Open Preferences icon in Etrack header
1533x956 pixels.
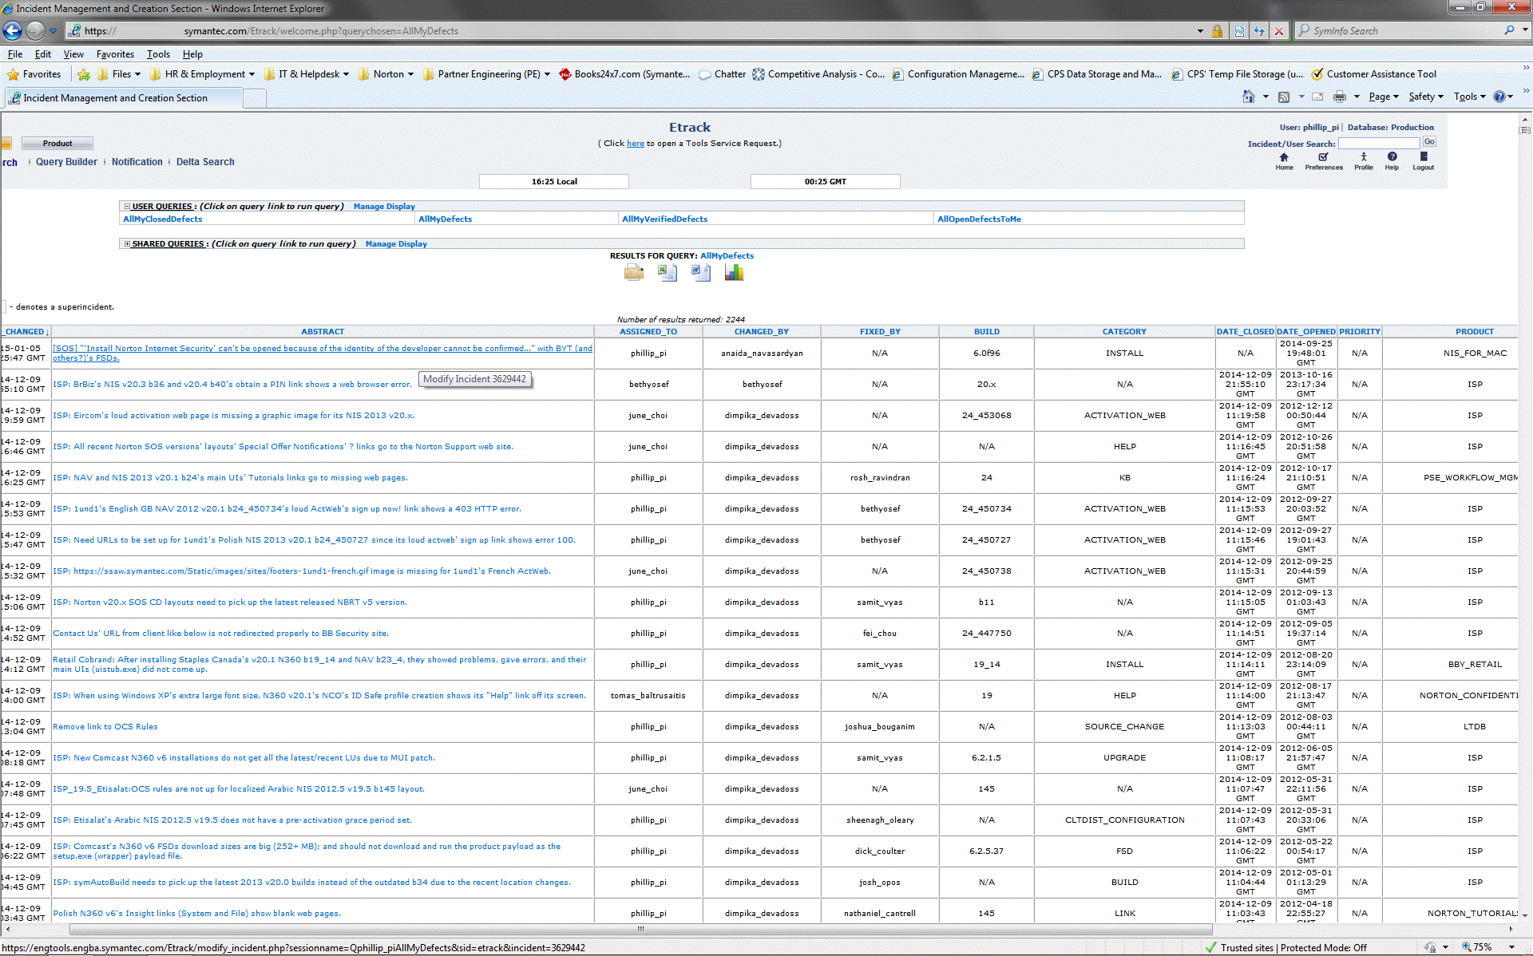pos(1323,158)
